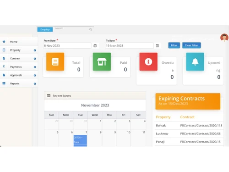Click the Contract document icon in sidebar
Image resolution: width=229 pixels, height=172 pixels.
click(4, 58)
